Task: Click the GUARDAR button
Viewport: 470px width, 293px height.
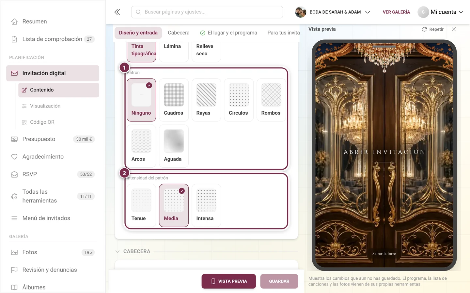Action: point(279,281)
